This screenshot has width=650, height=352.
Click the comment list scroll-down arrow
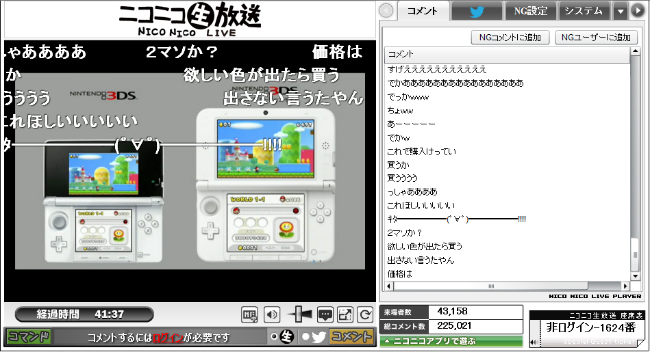tap(635, 276)
